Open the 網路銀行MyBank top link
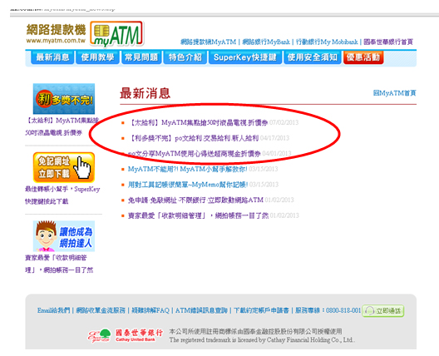 pyautogui.click(x=266, y=42)
